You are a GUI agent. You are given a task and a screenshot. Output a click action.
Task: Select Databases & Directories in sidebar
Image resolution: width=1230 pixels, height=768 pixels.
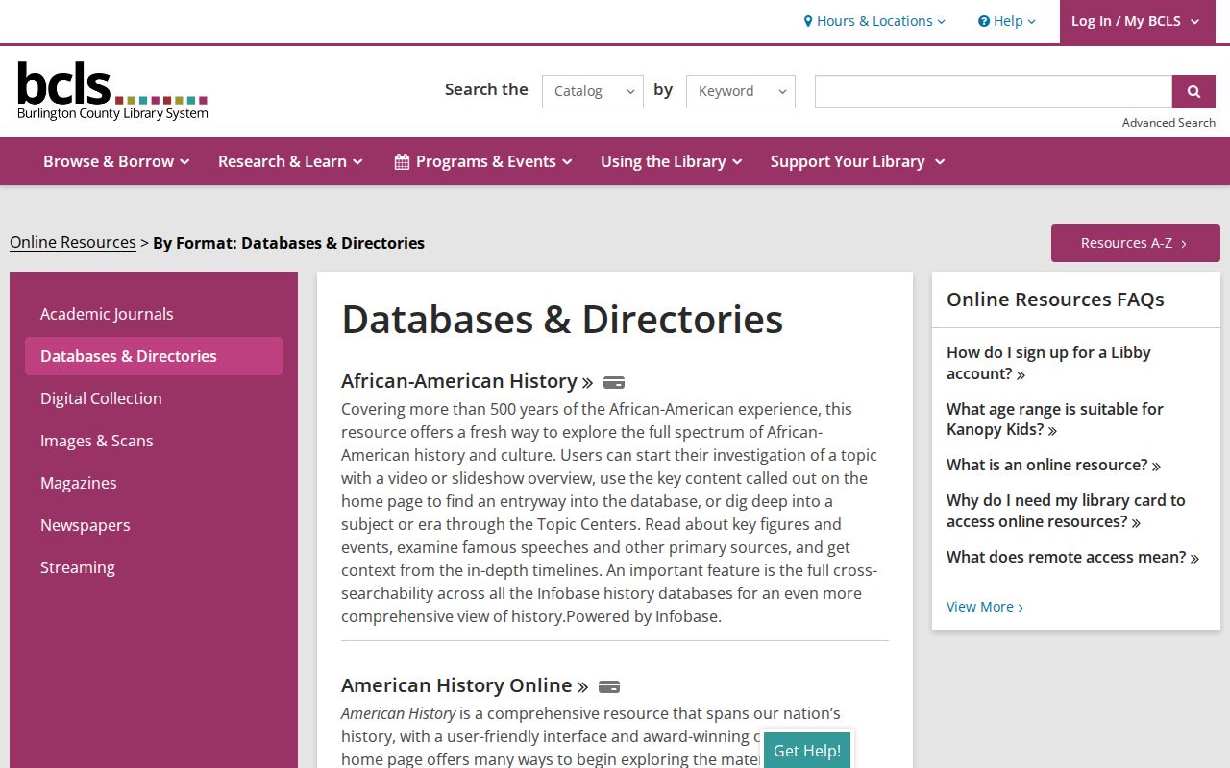tap(154, 356)
